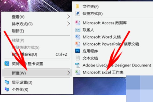Create a new 快捷方式(S)
Image resolution: width=153 pixels, height=102 pixels.
[113, 14]
